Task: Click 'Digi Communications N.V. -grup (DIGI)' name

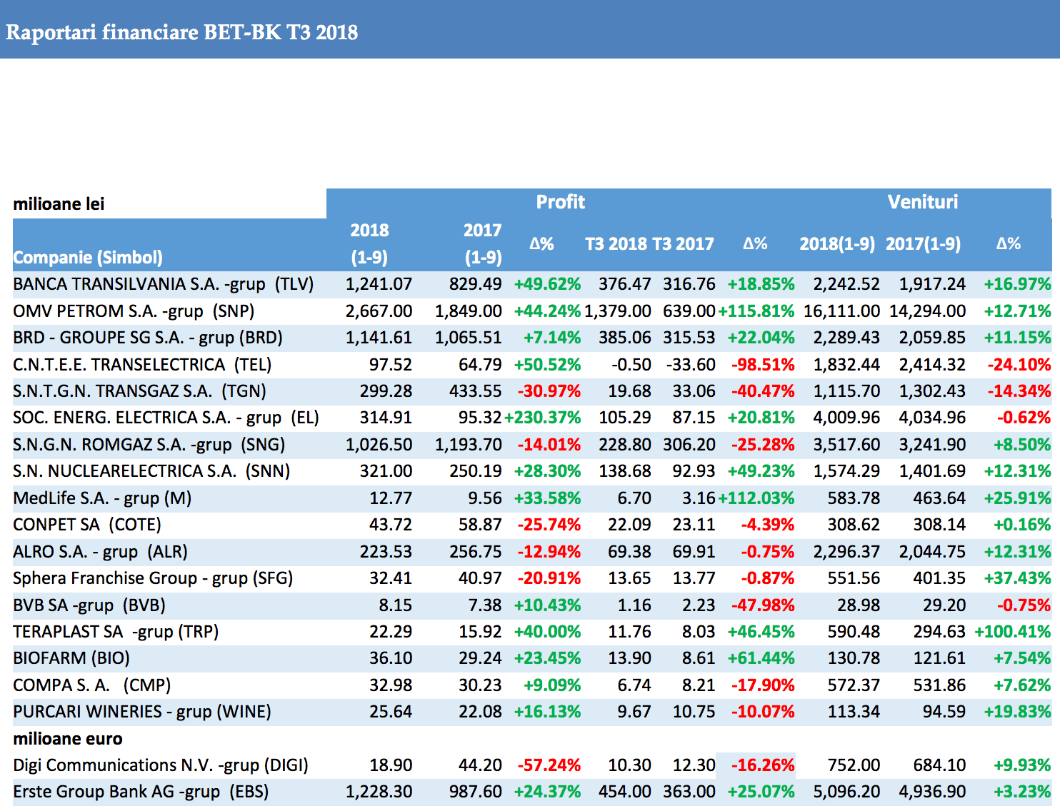Action: [161, 765]
